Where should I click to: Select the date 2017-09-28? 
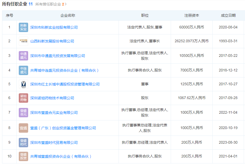(x=228, y=98)
